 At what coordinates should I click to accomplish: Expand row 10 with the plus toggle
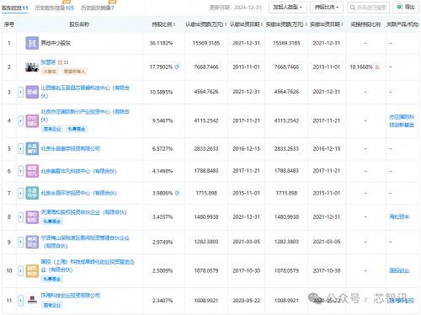20,270
